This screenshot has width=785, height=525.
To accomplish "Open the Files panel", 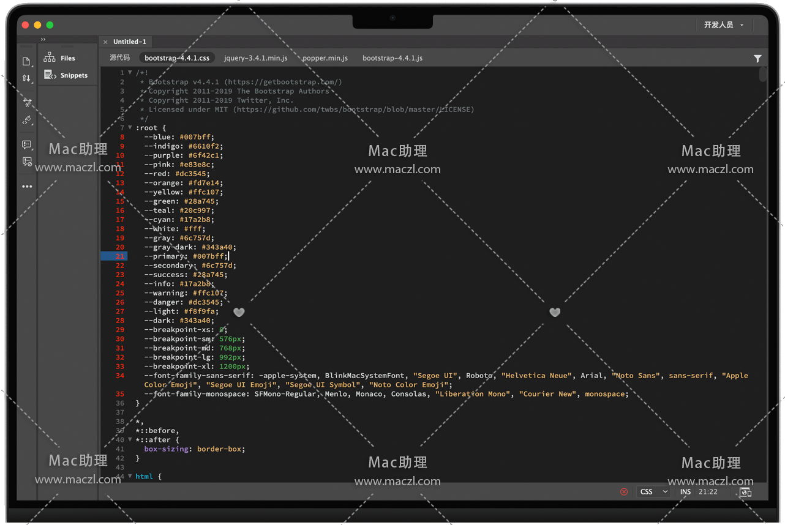I will 60,58.
